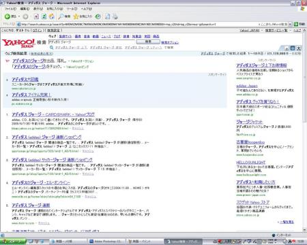Open the 一覧を見る link under sidebar ads
Image resolution: width=307 pixels, height=245 pixels.
click(287, 222)
